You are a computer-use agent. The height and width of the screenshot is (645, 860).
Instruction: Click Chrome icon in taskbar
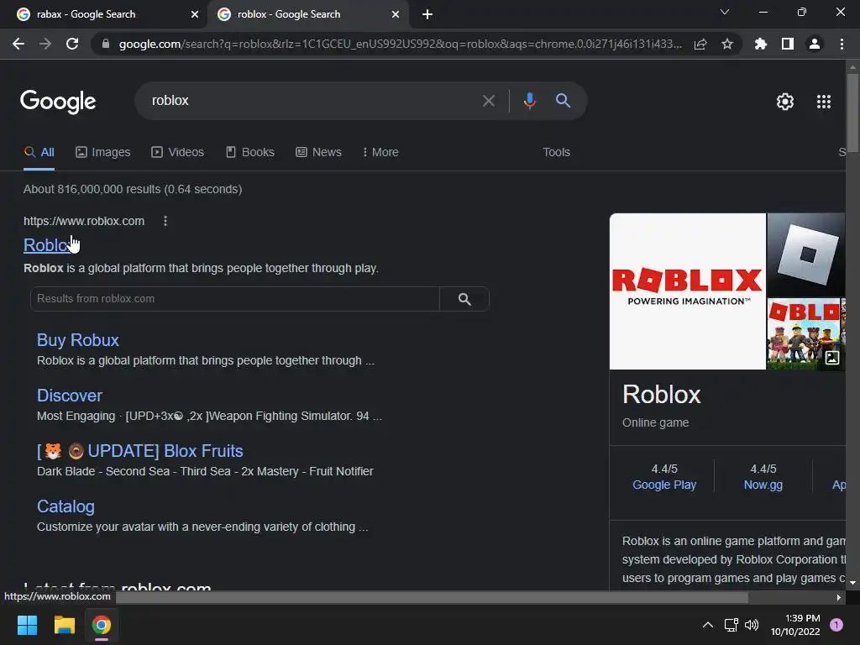coord(102,625)
